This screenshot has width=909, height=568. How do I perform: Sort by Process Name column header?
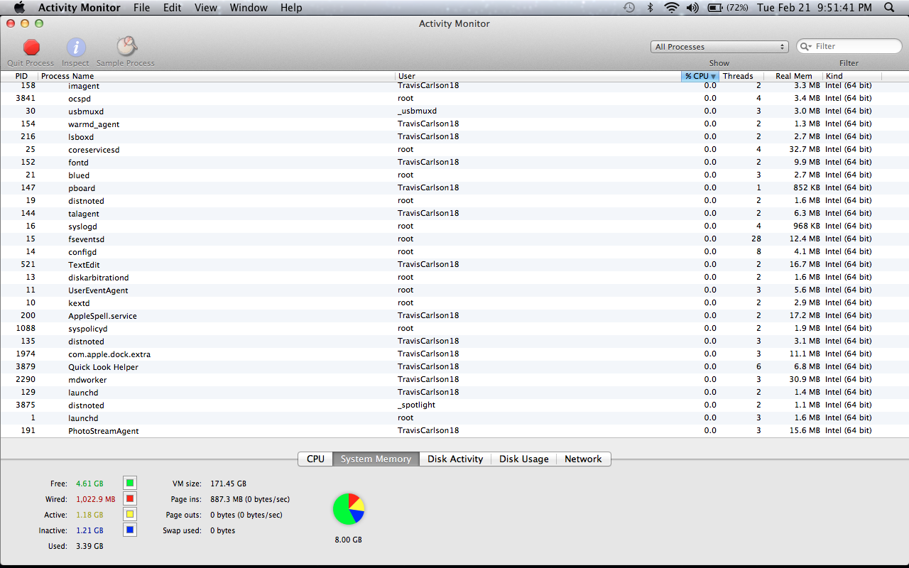[x=217, y=76]
